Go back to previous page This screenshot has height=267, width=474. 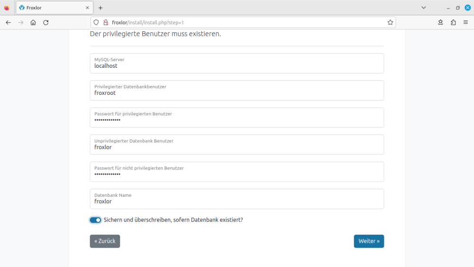coord(8,22)
